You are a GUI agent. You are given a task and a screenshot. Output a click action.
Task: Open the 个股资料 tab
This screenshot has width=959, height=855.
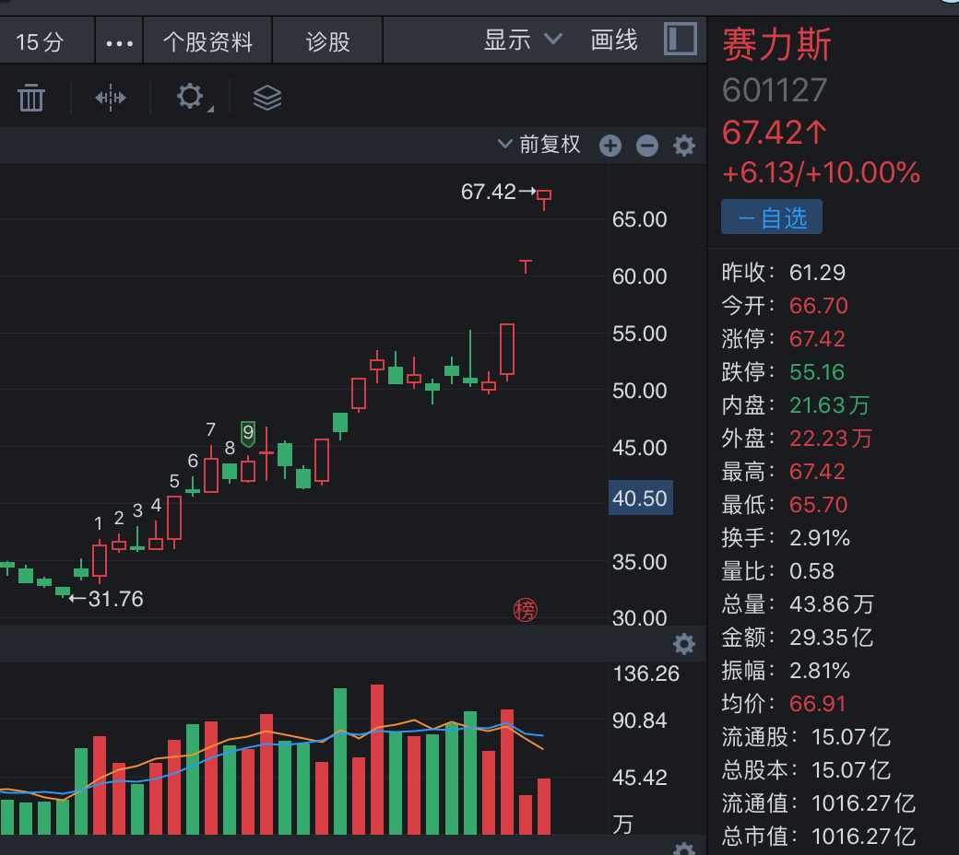point(207,41)
